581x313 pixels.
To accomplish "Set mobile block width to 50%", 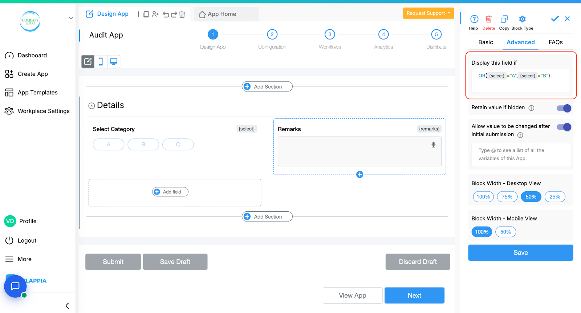I will pyautogui.click(x=505, y=232).
